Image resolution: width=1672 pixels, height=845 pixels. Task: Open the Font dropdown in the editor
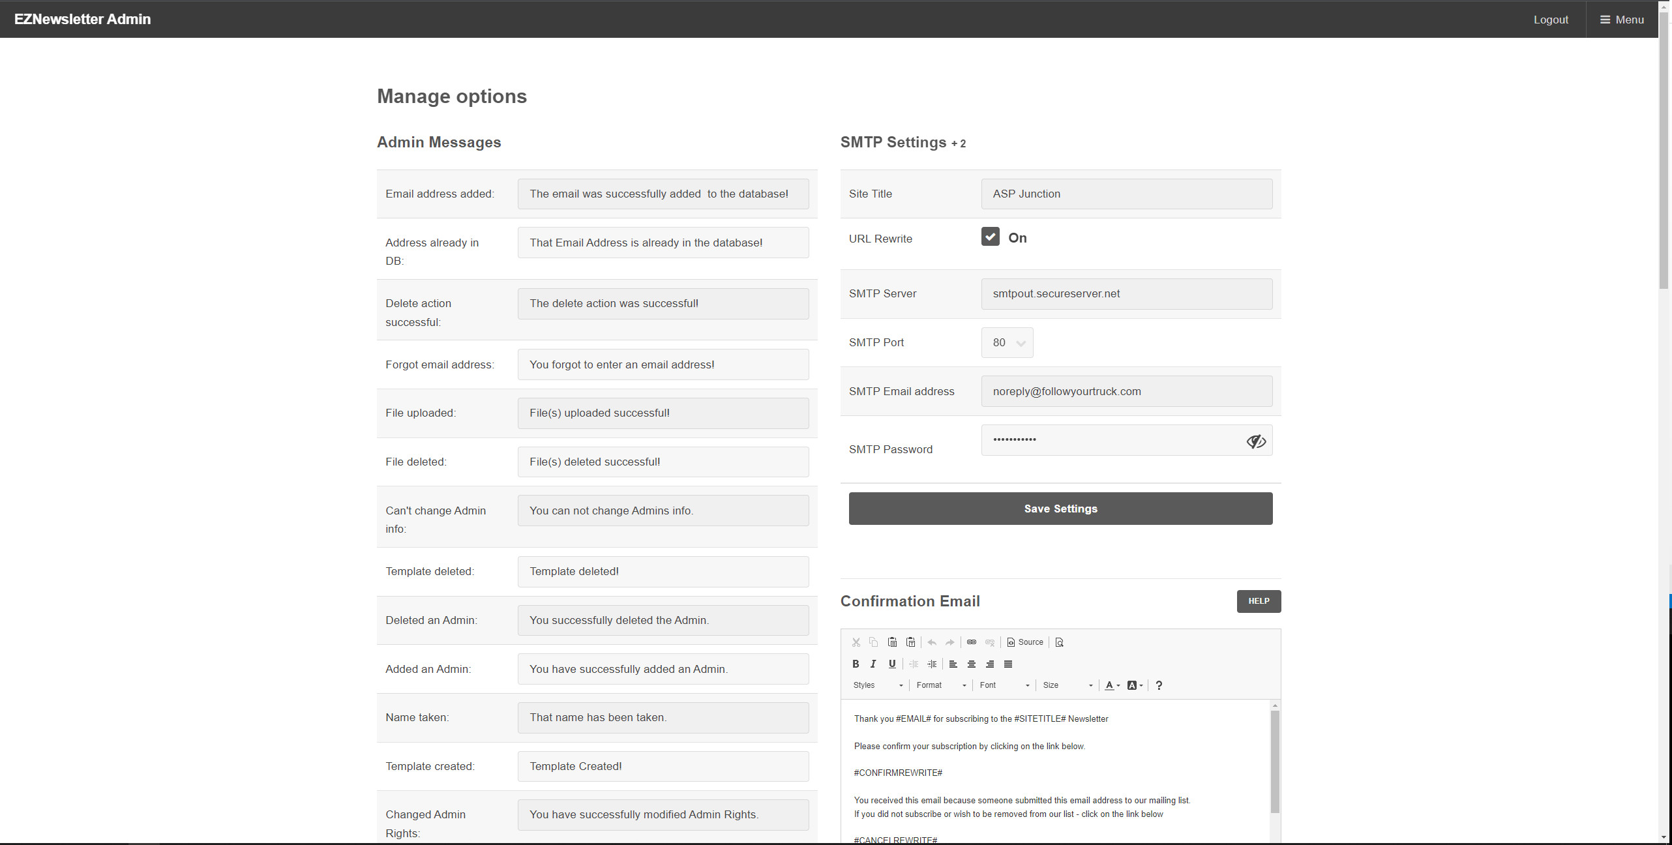[1004, 685]
